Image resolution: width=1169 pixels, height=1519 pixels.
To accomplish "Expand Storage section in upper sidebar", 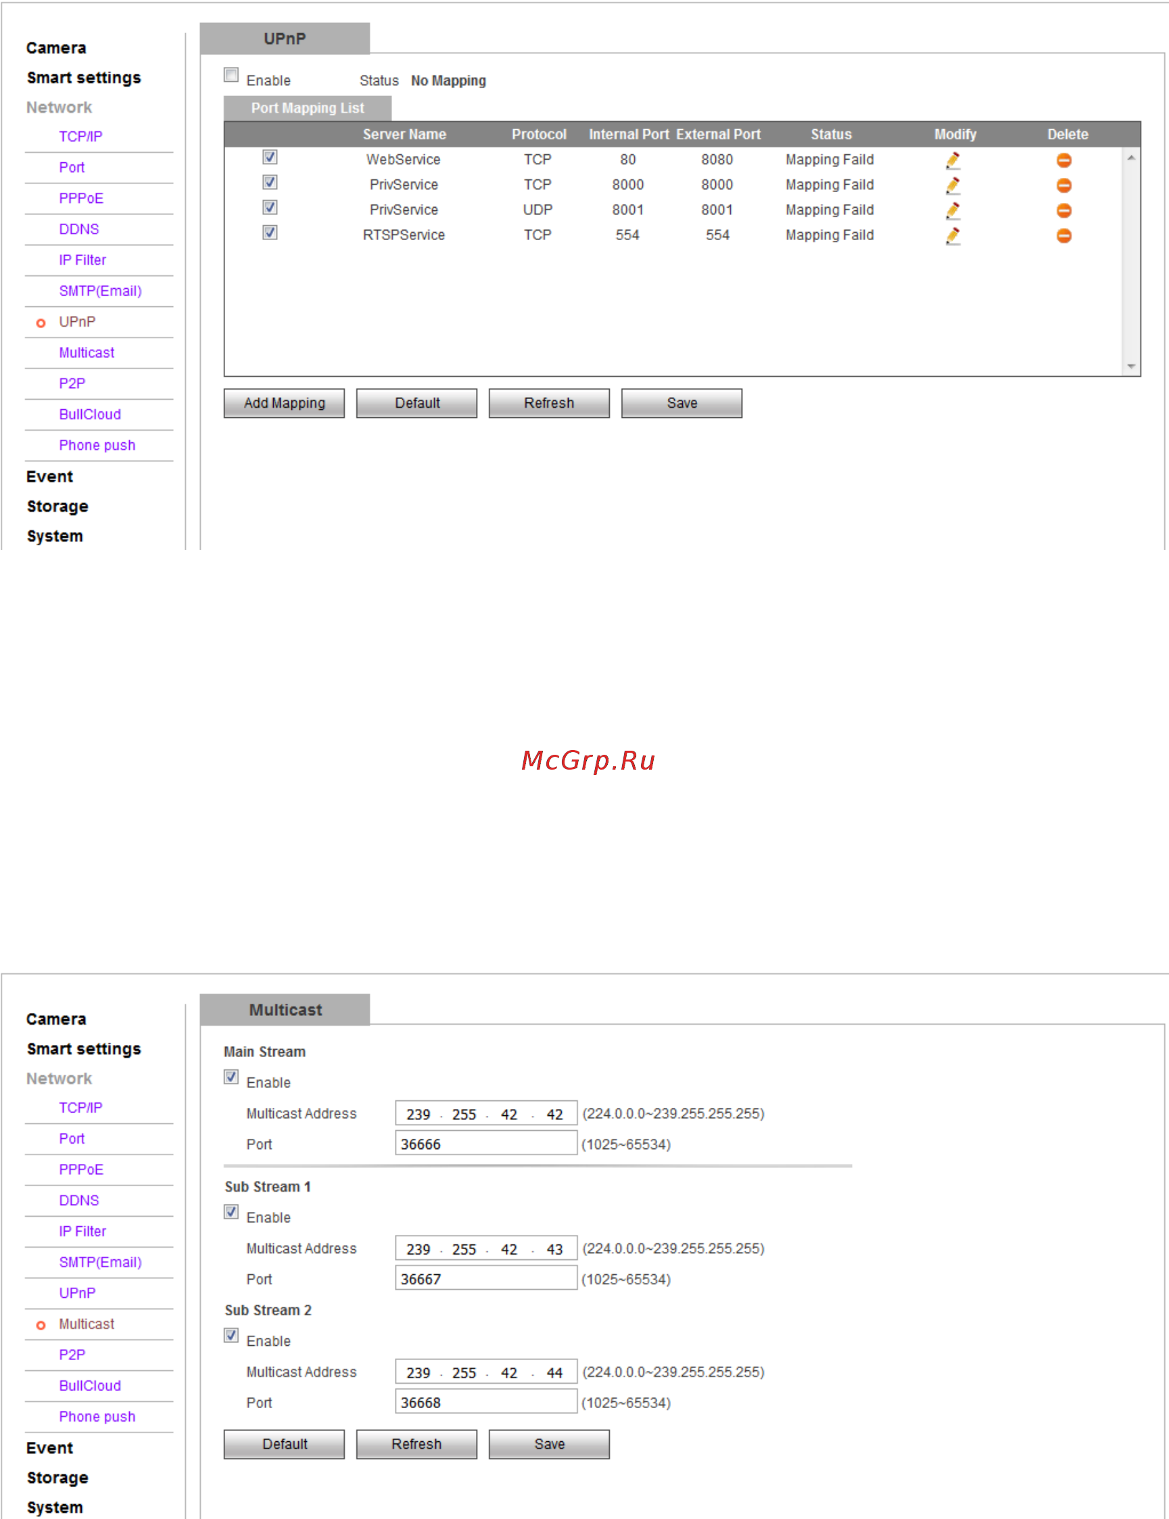I will 57,507.
